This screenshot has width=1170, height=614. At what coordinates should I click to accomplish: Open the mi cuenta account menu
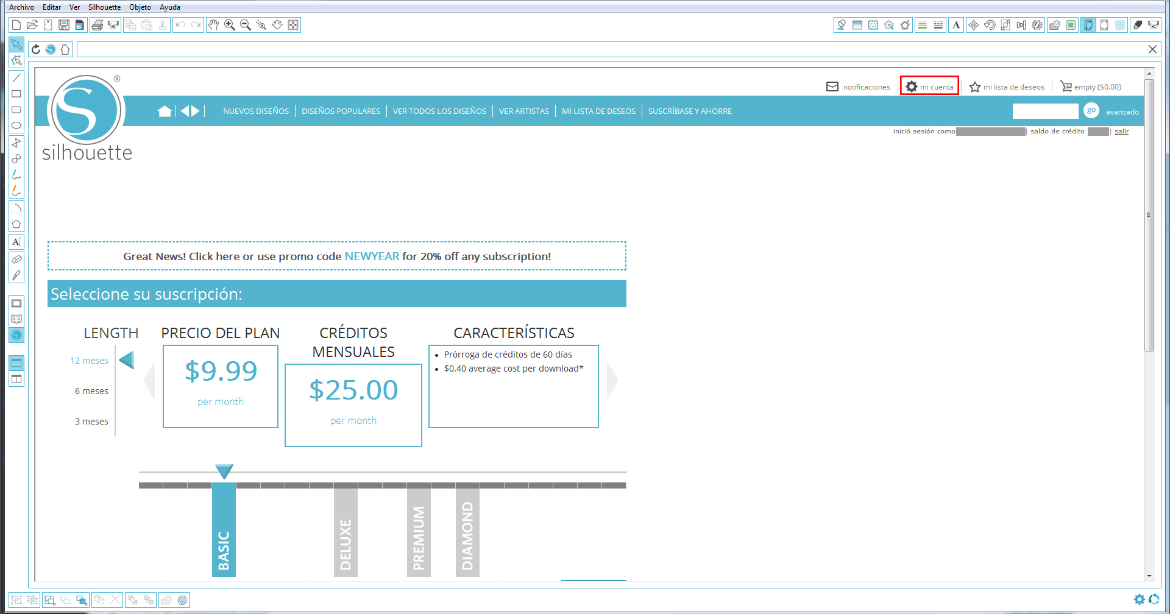point(929,86)
